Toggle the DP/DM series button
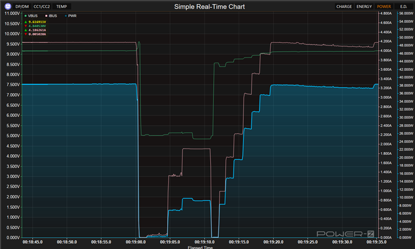415x249 pixels. tap(22, 7)
